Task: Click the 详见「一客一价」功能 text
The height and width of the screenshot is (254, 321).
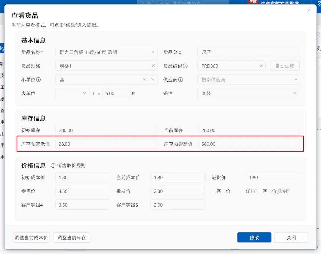Action: tap(267, 191)
